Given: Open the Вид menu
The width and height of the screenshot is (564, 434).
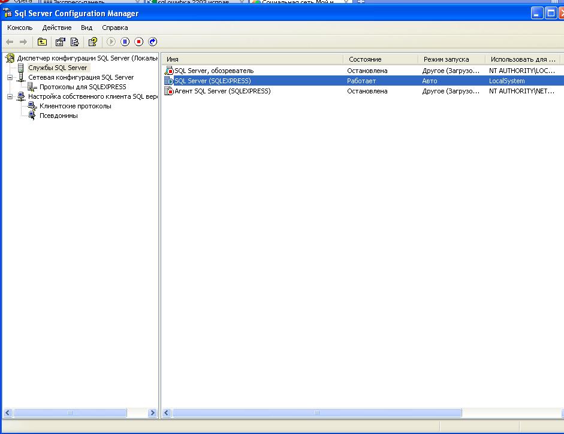Looking at the screenshot, I should (86, 28).
